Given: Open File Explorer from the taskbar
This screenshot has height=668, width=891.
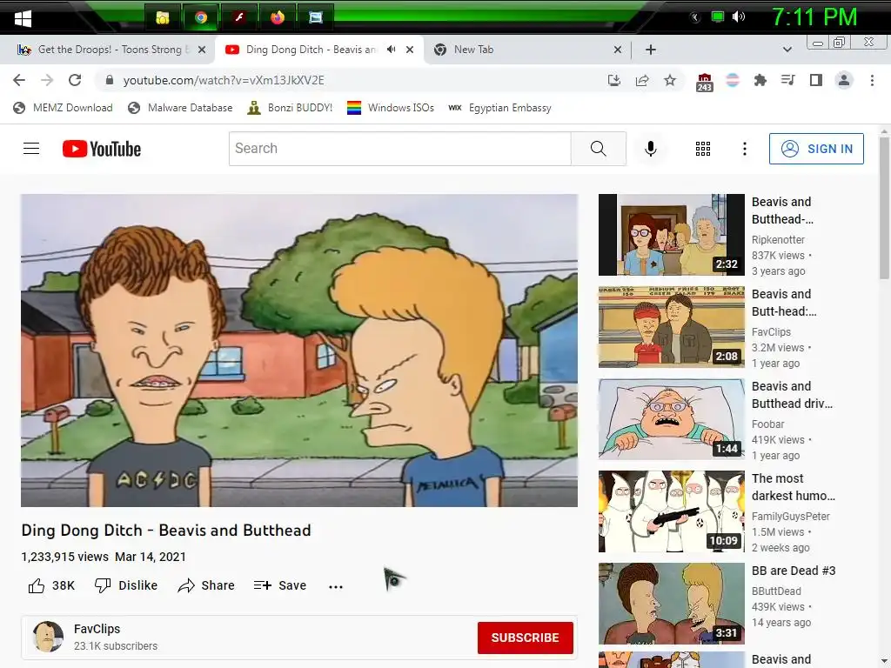Looking at the screenshot, I should click(163, 17).
